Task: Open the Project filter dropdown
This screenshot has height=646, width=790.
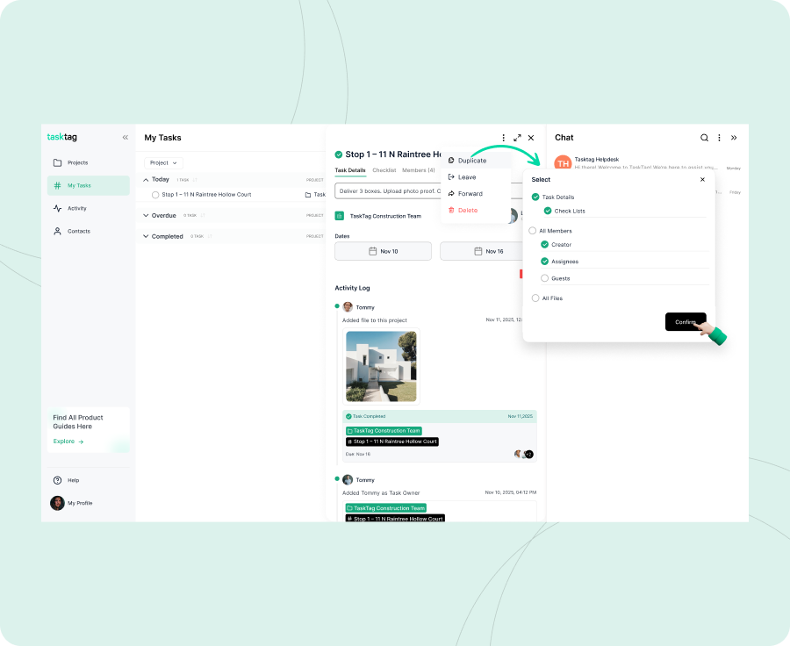Action: (163, 162)
